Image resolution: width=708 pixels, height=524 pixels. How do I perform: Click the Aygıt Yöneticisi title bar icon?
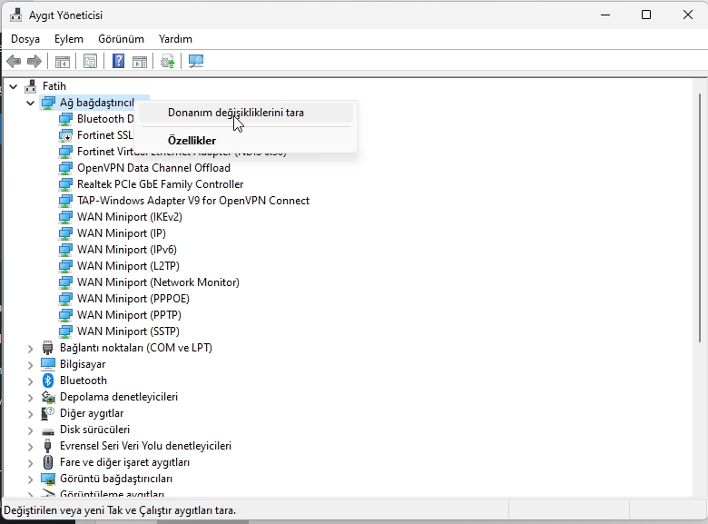pyautogui.click(x=15, y=15)
